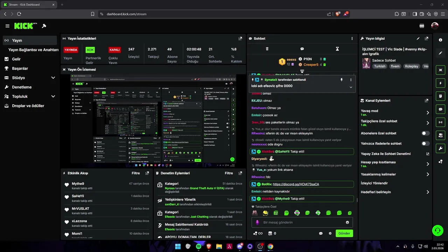Image resolution: width=448 pixels, height=252 pixels.
Task: Click the Sadece Sohbet category thumbnail
Action: coord(366,63)
